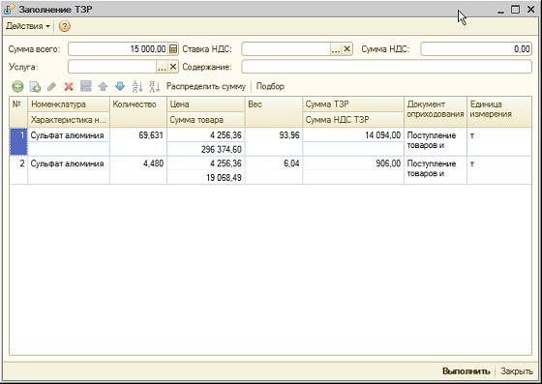Move row up with arrow icon

pos(103,86)
